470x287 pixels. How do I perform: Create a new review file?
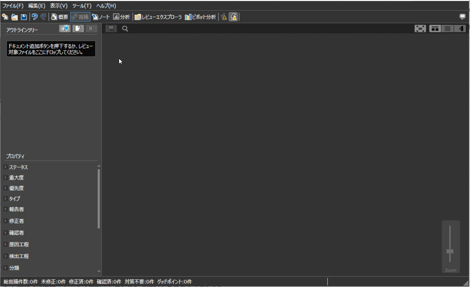[5, 17]
